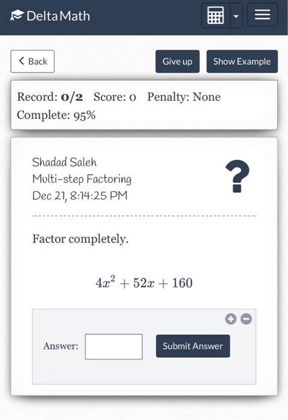288x420 pixels.
Task: Click the Give up button
Action: tap(178, 61)
